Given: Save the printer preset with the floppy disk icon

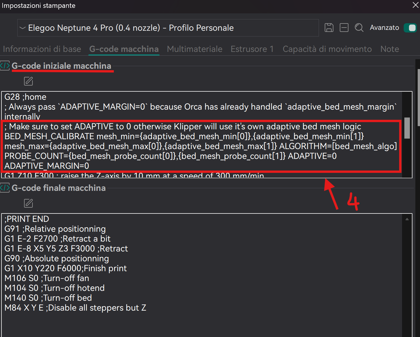Looking at the screenshot, I should (329, 28).
